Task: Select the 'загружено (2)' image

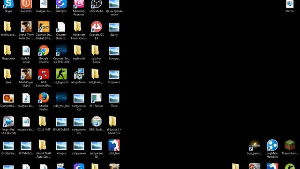Action: coord(79,122)
